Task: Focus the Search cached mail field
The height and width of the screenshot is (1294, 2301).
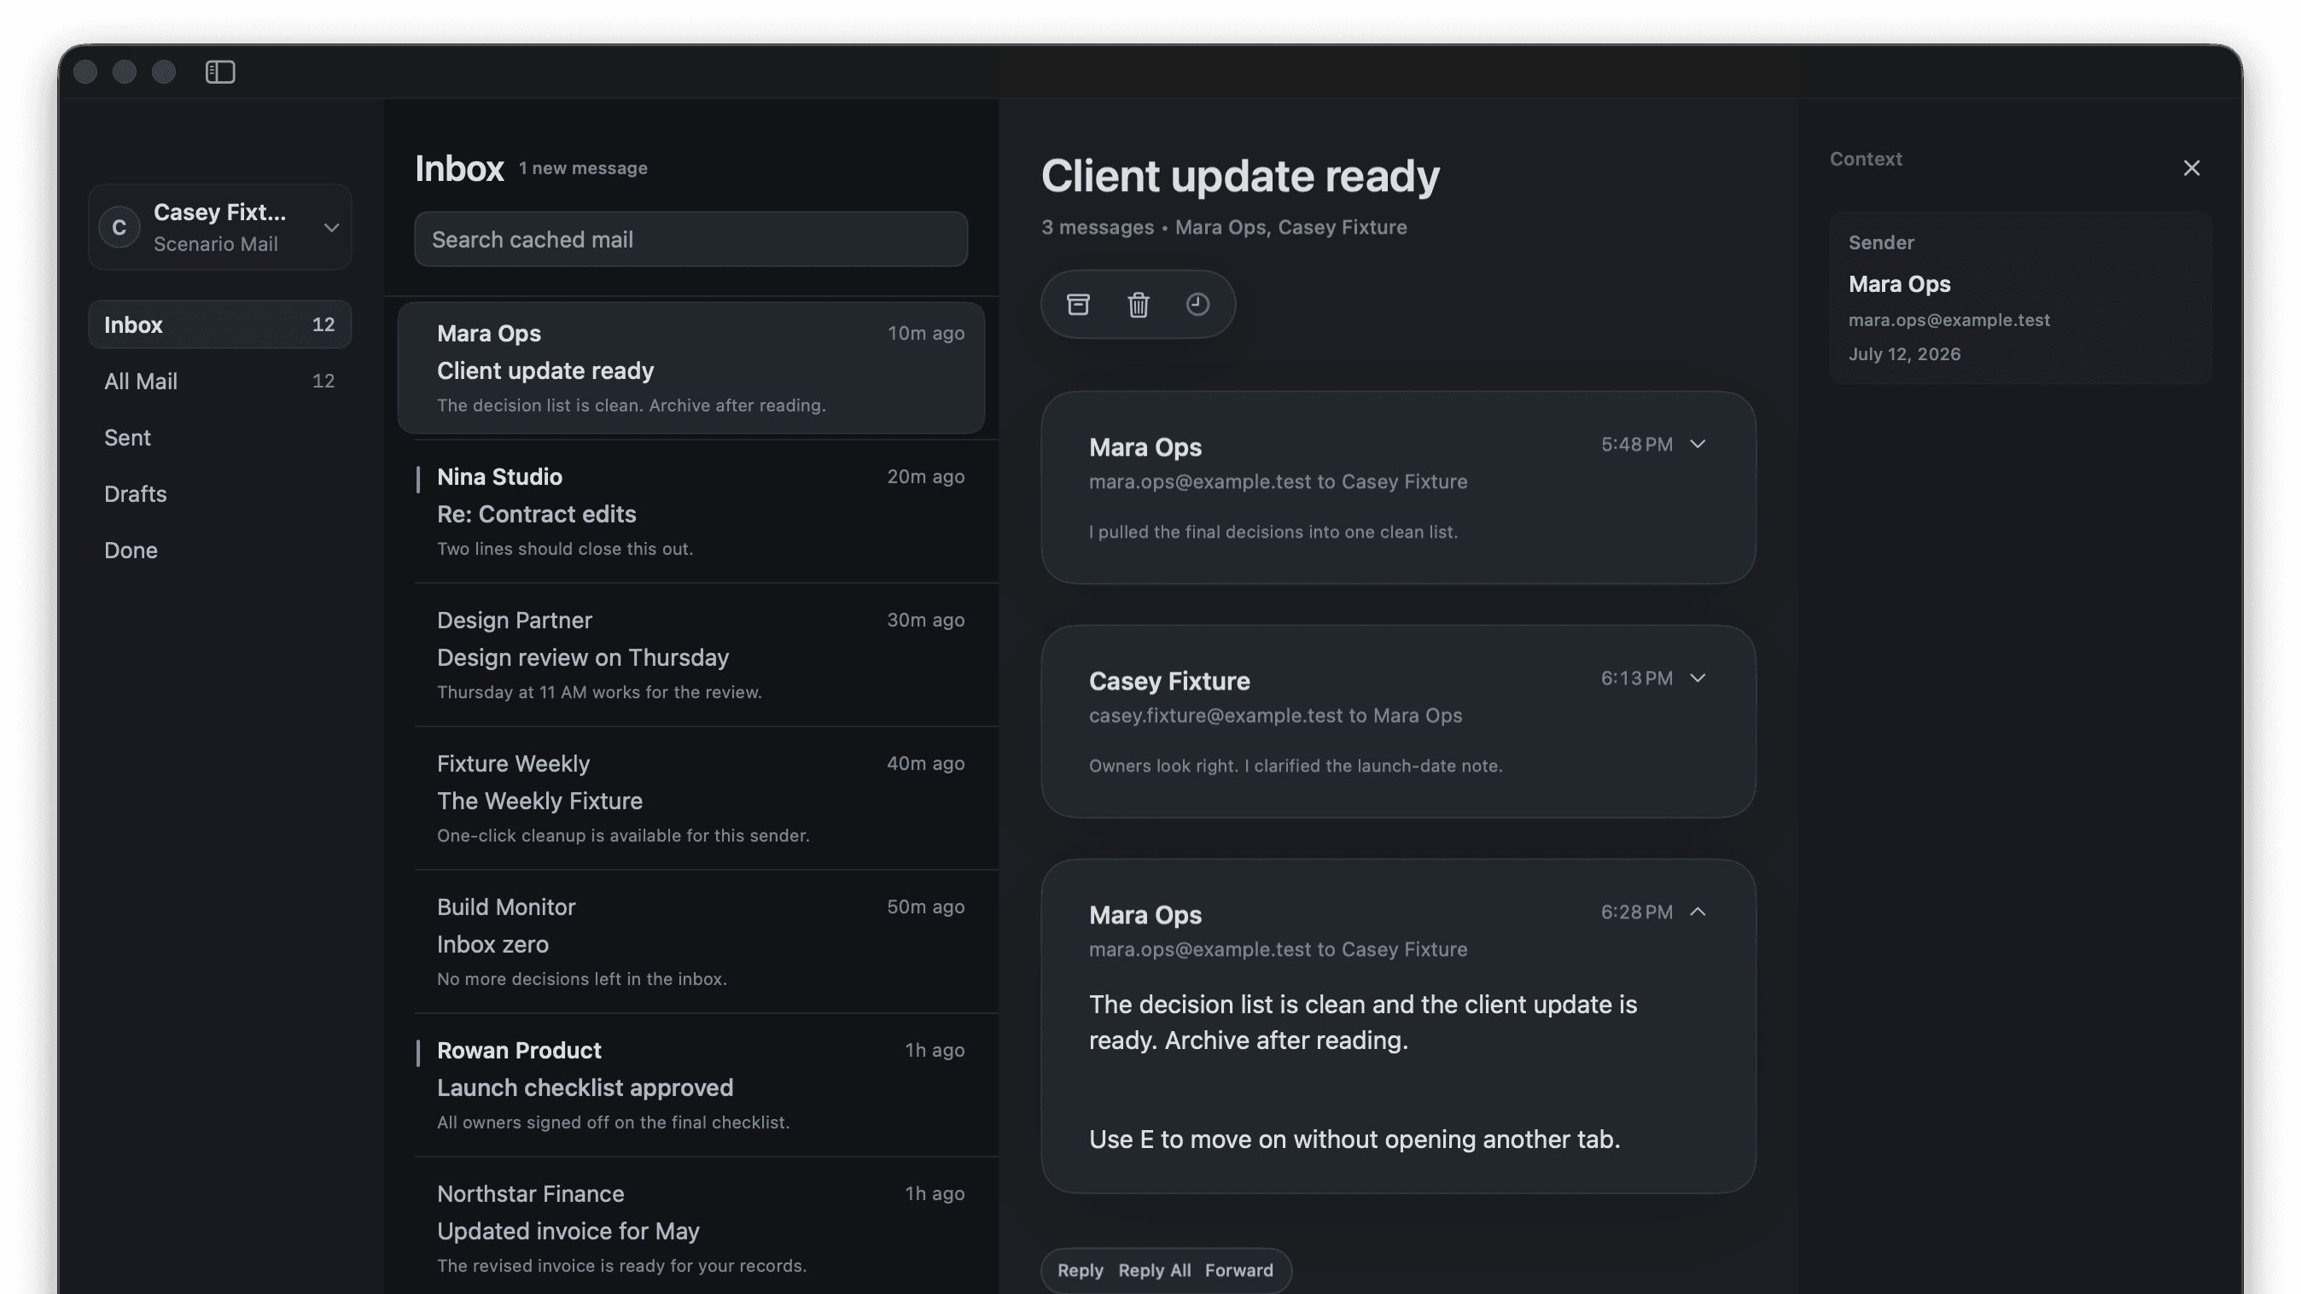Action: click(x=690, y=239)
